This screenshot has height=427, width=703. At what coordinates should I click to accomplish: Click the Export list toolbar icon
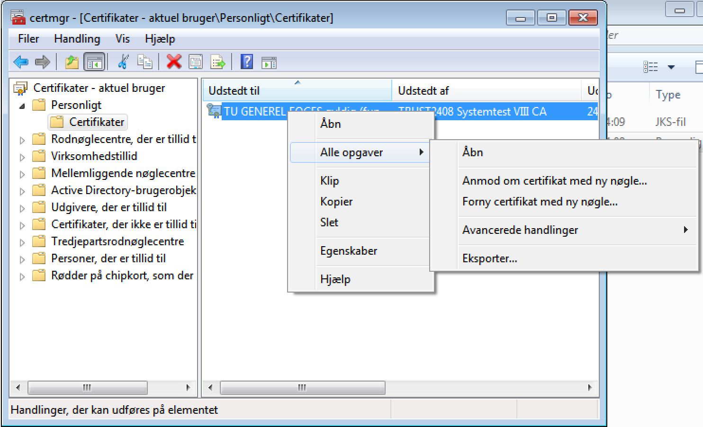coord(217,62)
